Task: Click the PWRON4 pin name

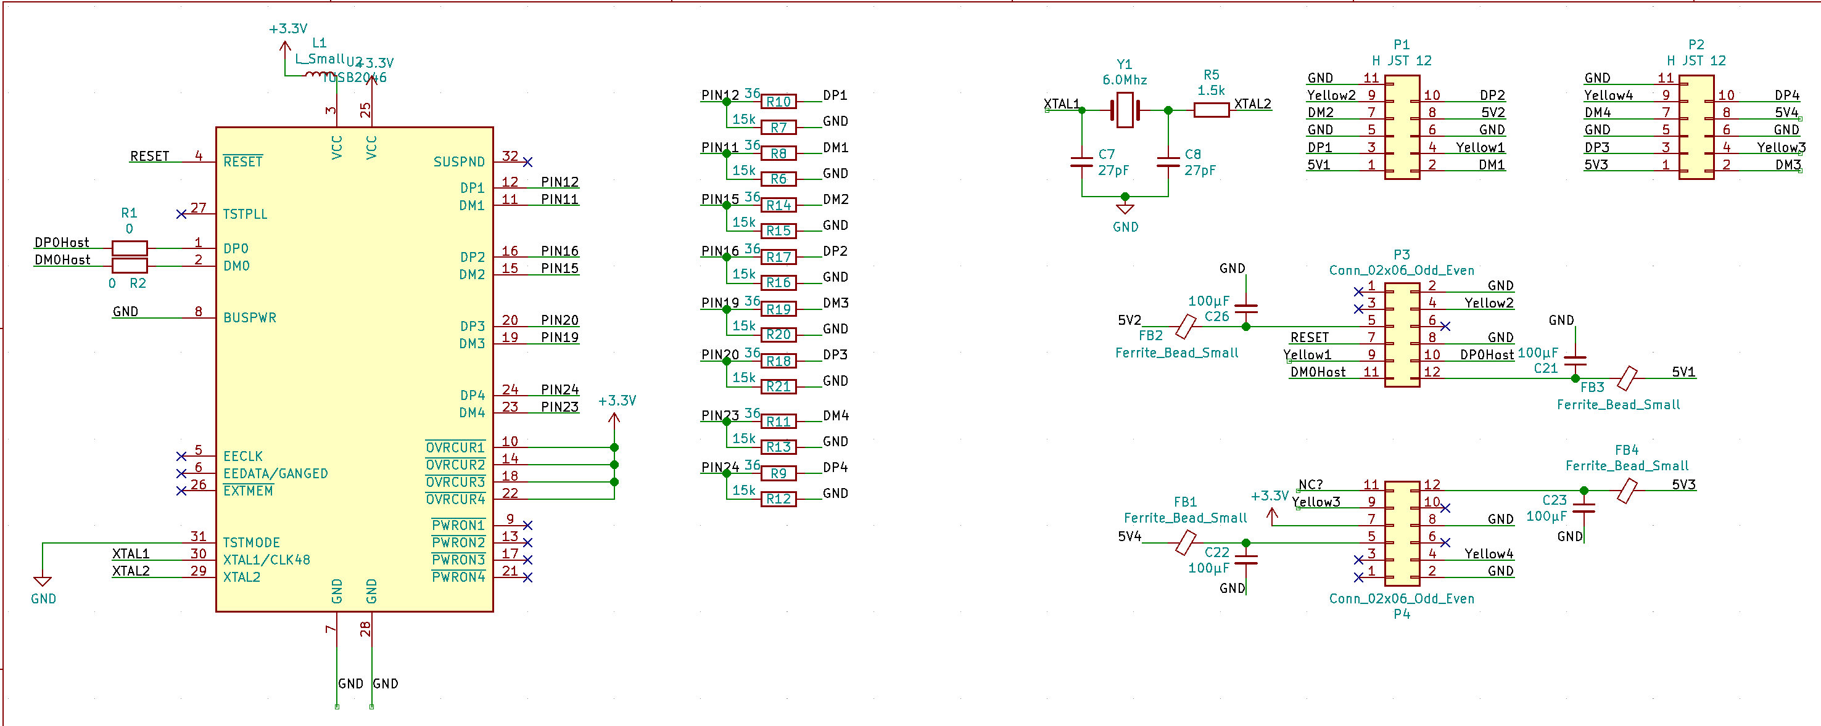Action: pyautogui.click(x=459, y=577)
